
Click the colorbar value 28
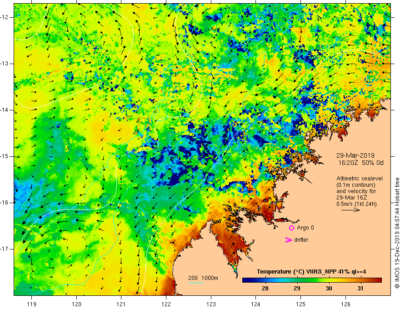click(x=265, y=289)
